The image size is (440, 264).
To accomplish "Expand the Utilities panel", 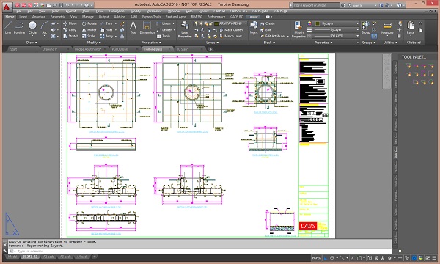I will pos(390,43).
